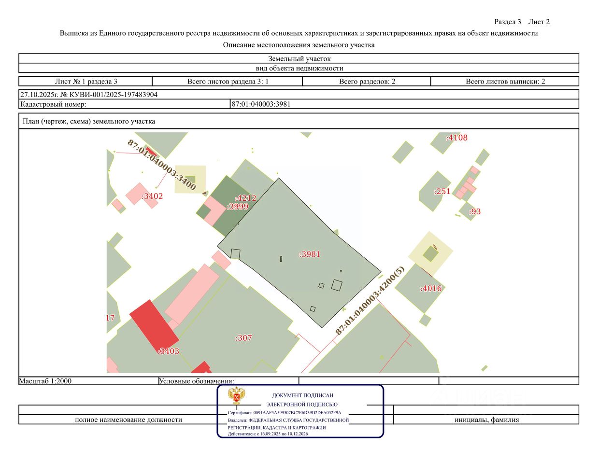Screen dimensions: 598x462
Task: Click the Russian coat of arms emblem
Action: tap(237, 396)
